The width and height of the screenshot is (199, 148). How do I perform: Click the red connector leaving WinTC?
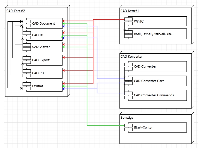pyautogui.click(x=110, y=19)
